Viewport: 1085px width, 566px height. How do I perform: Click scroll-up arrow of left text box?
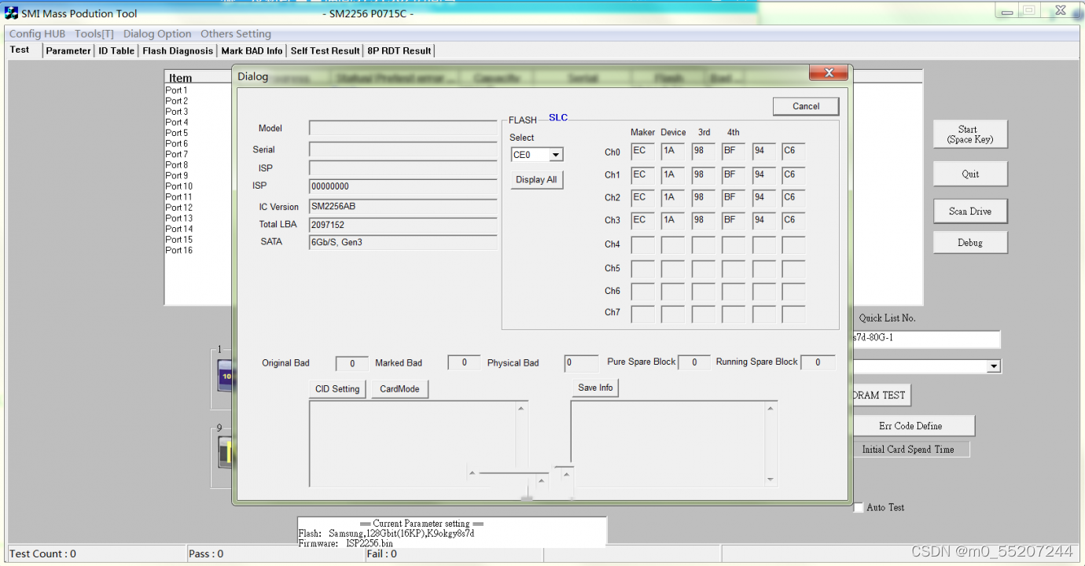[520, 407]
